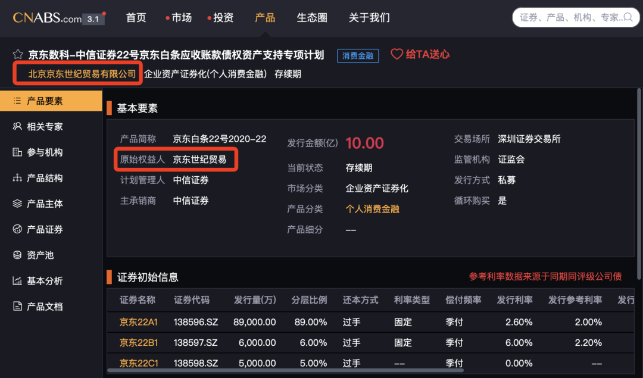Go to 首页 in the navigation bar
Screen dimensions: 643x378
click(x=136, y=18)
